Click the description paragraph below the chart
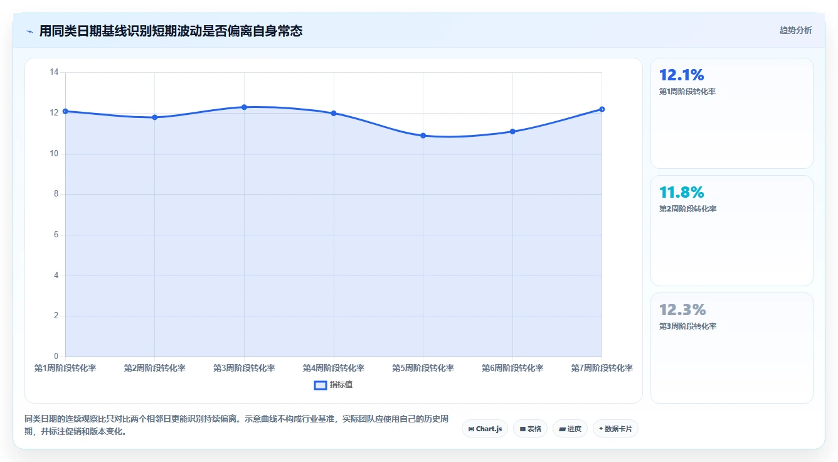Viewport: 838px width, 462px height. coord(236,425)
